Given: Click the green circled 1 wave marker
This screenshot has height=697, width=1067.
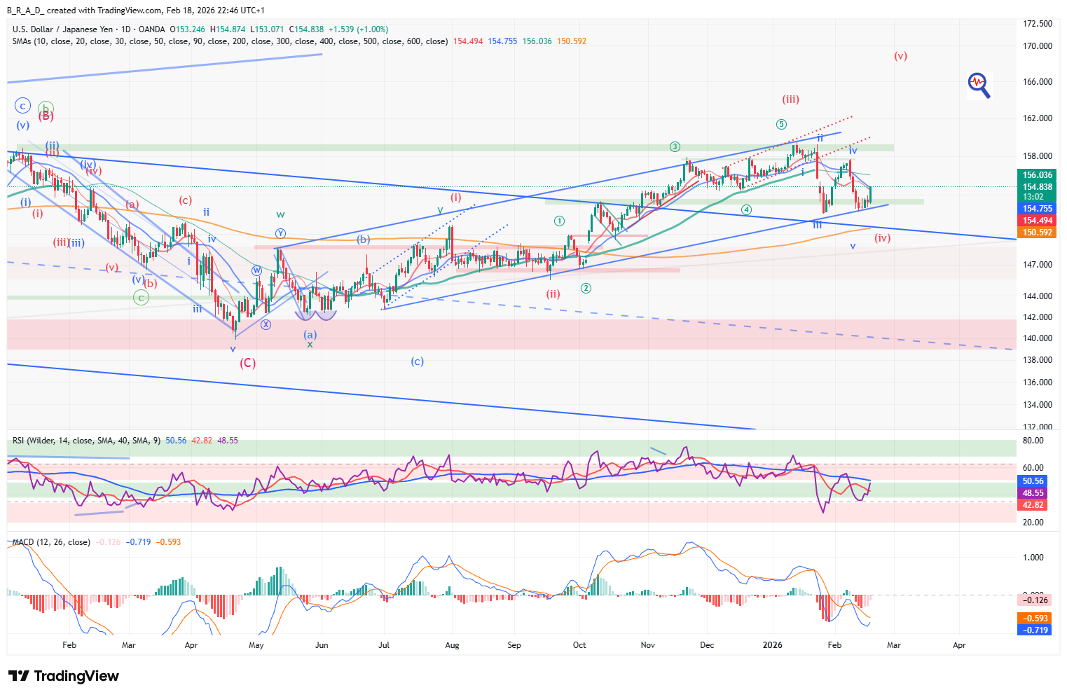Looking at the screenshot, I should coord(559,221).
